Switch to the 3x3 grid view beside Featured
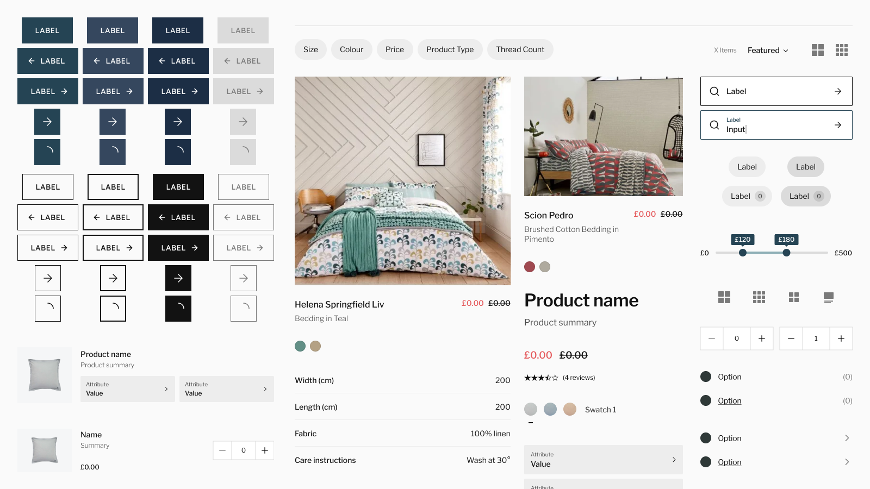The height and width of the screenshot is (489, 870). coord(841,50)
